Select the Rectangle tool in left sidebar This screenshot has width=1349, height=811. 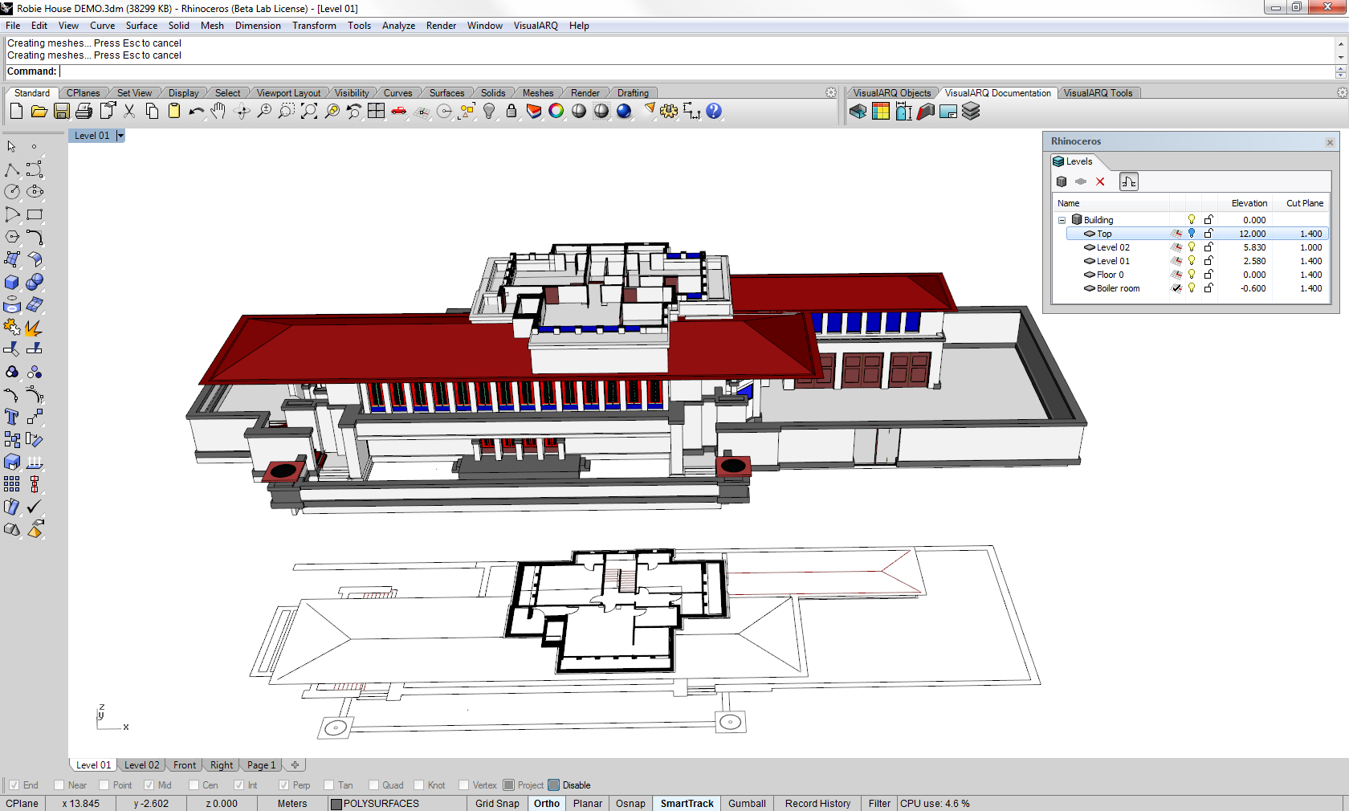pos(35,214)
